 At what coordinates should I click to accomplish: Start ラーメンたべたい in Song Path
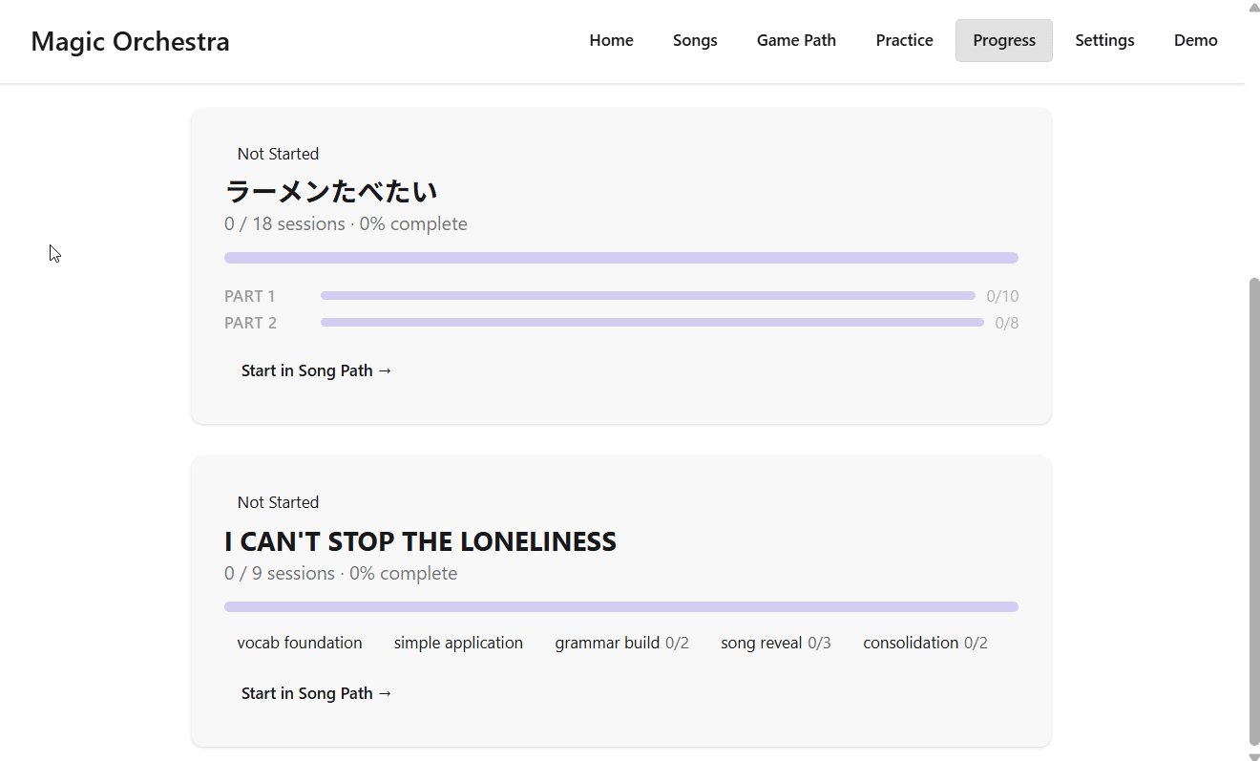316,370
